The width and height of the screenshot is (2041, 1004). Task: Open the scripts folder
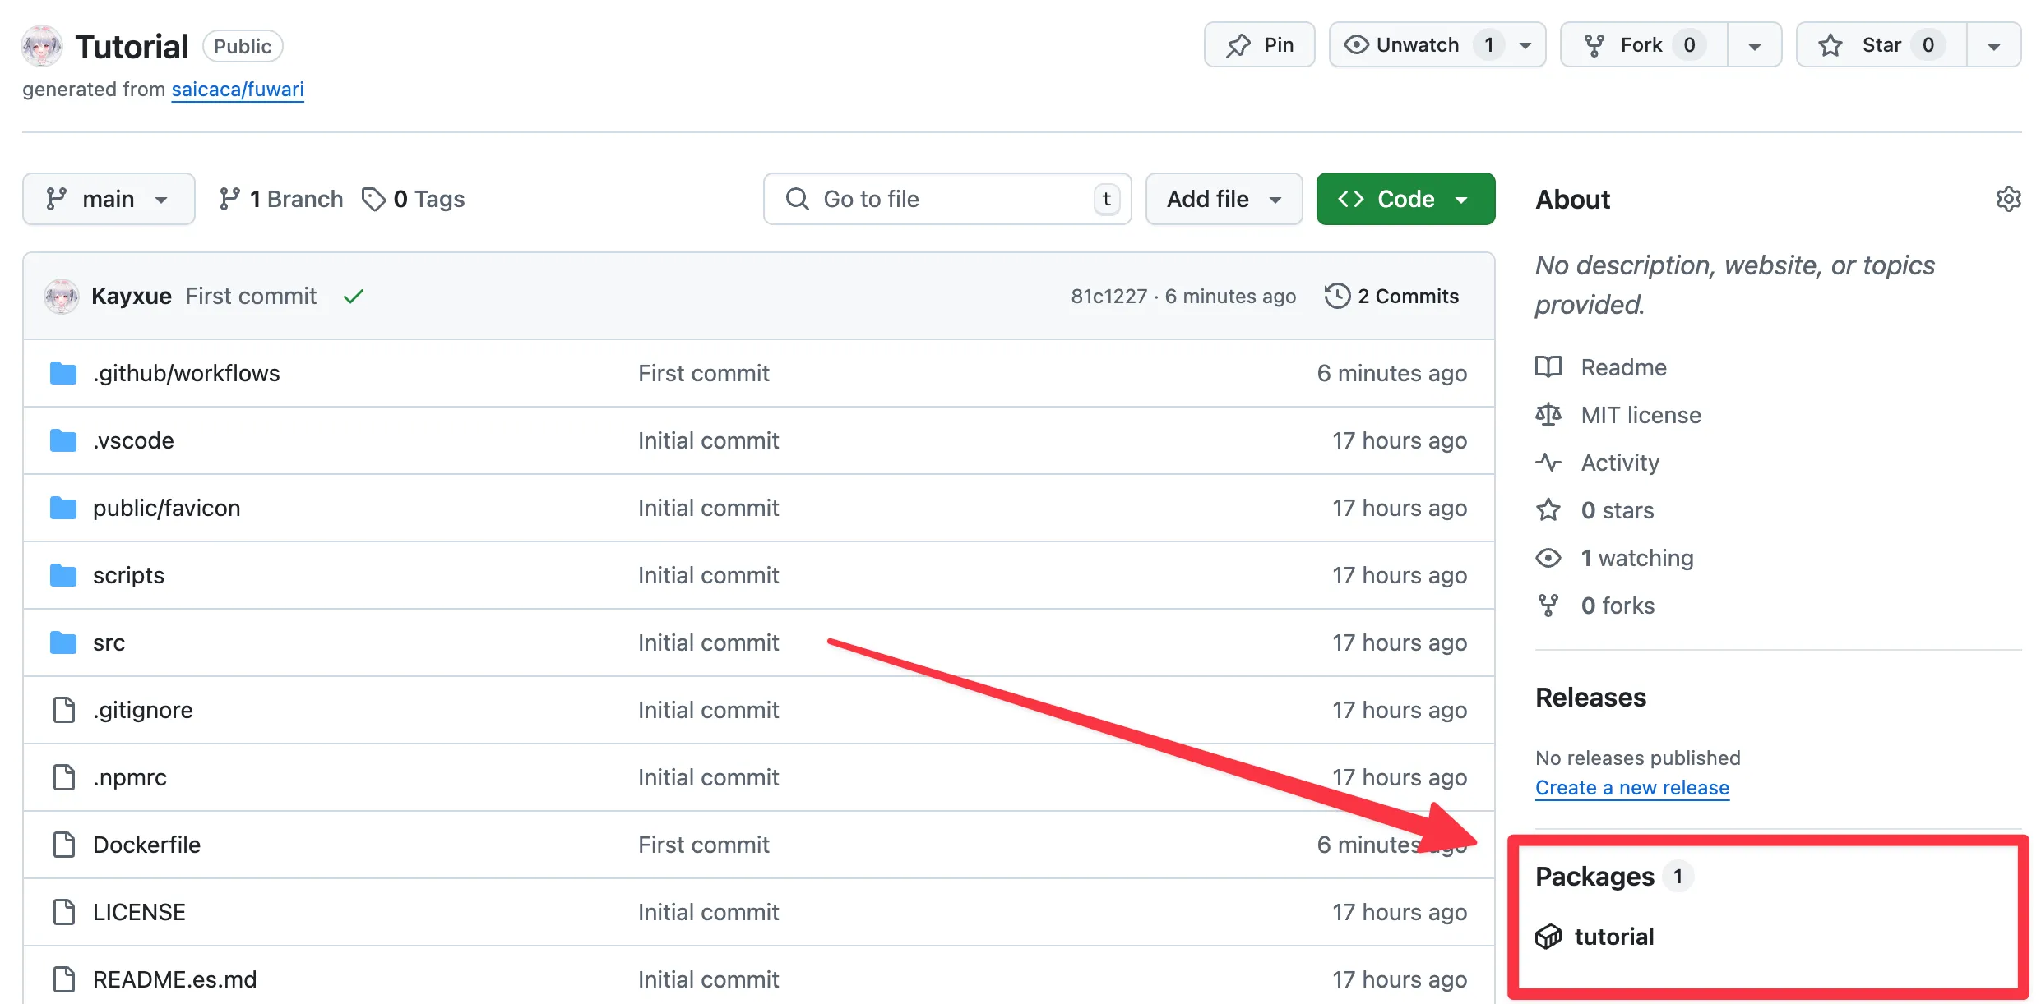129,575
